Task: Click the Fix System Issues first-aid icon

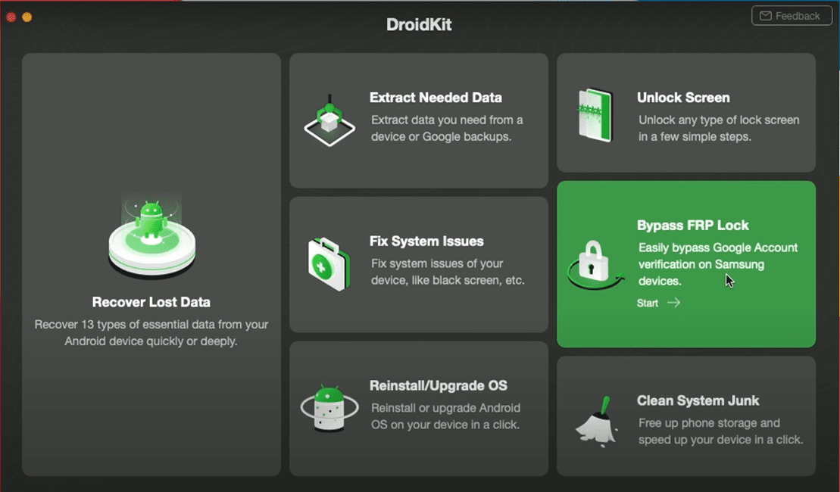Action: click(329, 261)
